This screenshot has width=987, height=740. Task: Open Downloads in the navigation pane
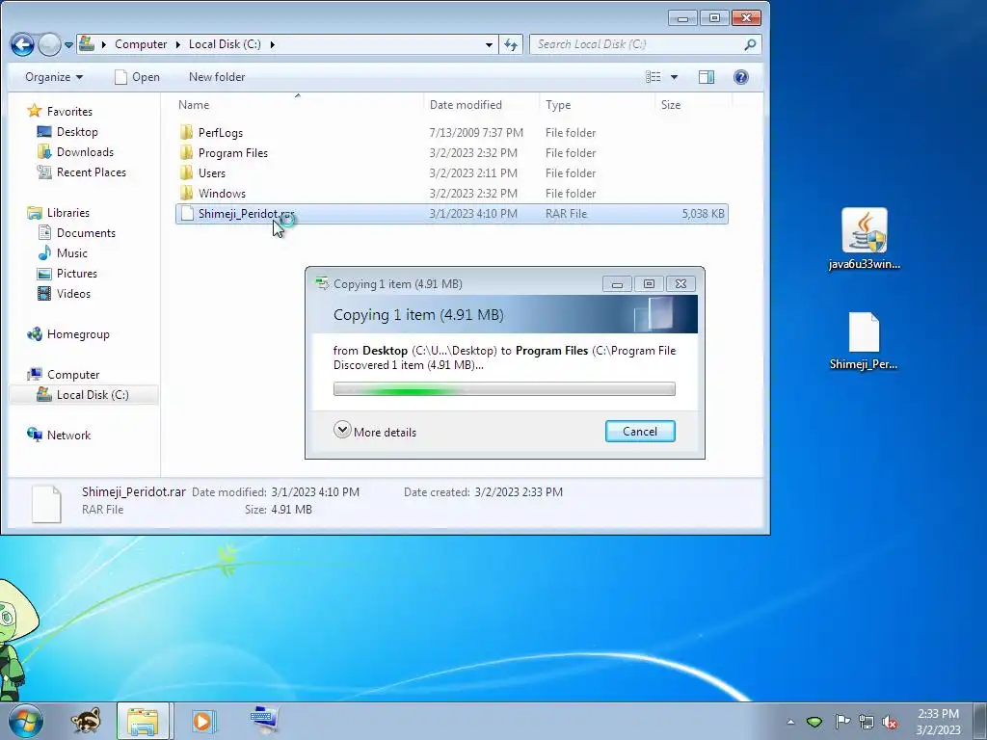75,151
